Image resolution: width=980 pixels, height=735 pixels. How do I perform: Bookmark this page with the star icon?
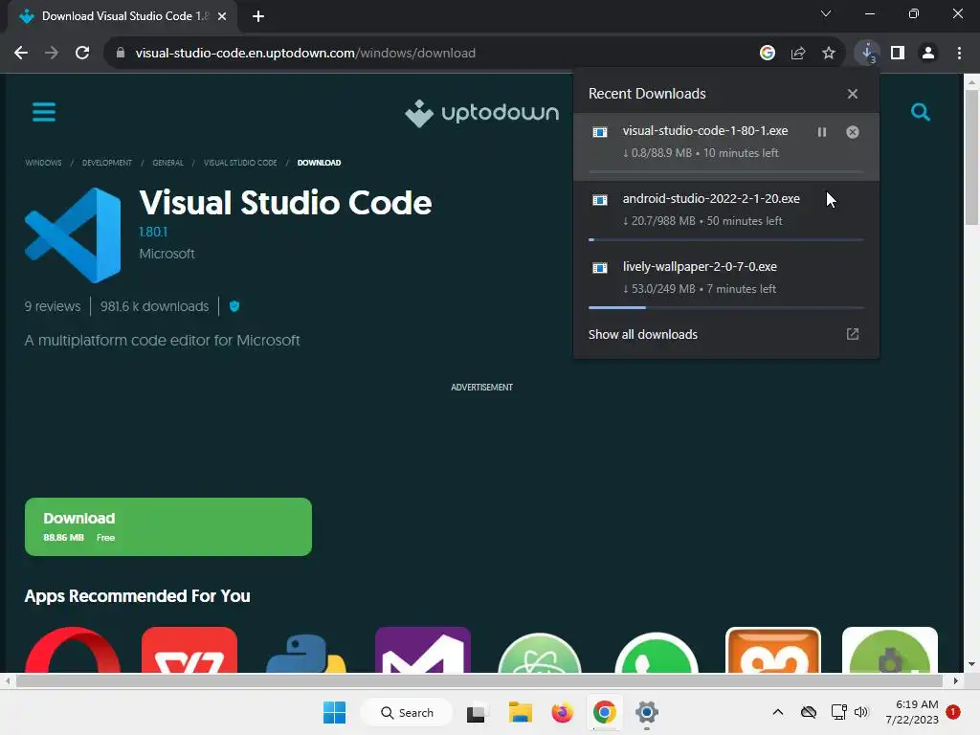pos(829,54)
